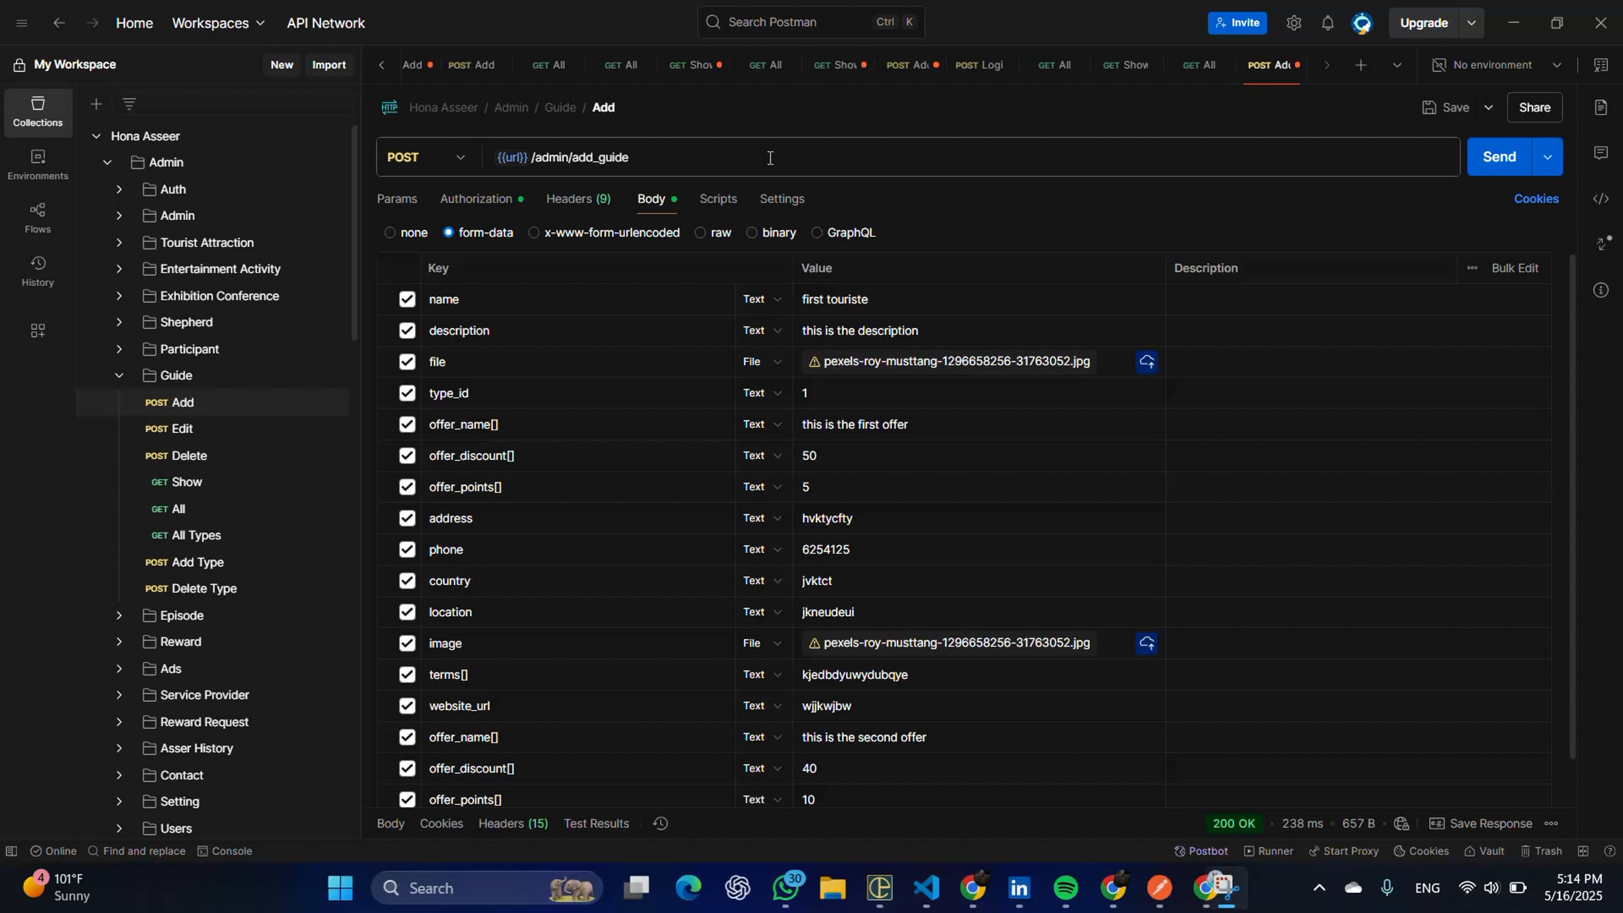1623x913 pixels.
Task: Open notifications bell icon
Action: [x=1327, y=23]
